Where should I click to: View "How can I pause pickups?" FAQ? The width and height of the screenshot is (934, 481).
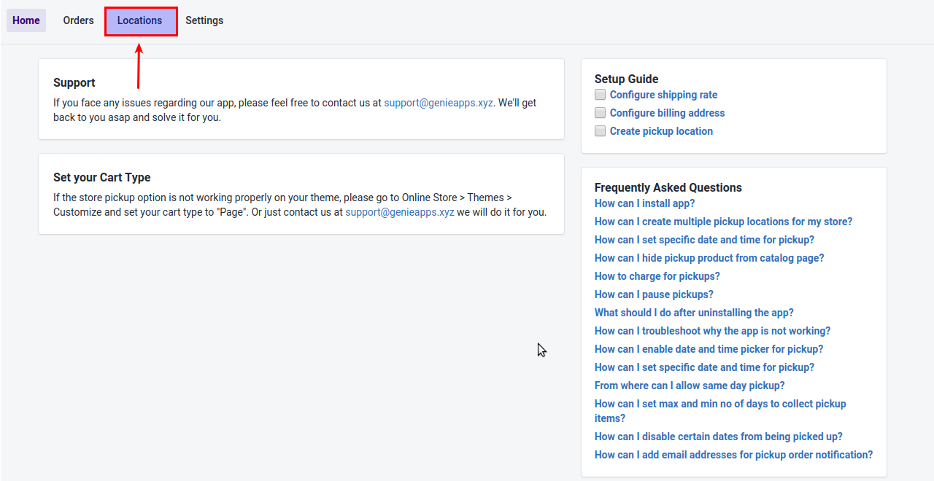(654, 294)
